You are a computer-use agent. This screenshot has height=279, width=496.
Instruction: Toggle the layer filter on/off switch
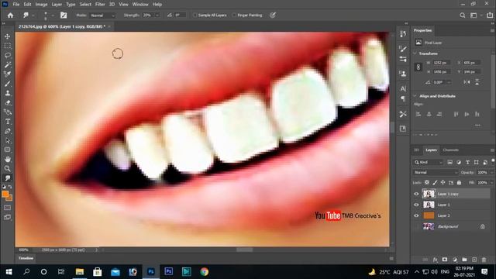pyautogui.click(x=493, y=161)
